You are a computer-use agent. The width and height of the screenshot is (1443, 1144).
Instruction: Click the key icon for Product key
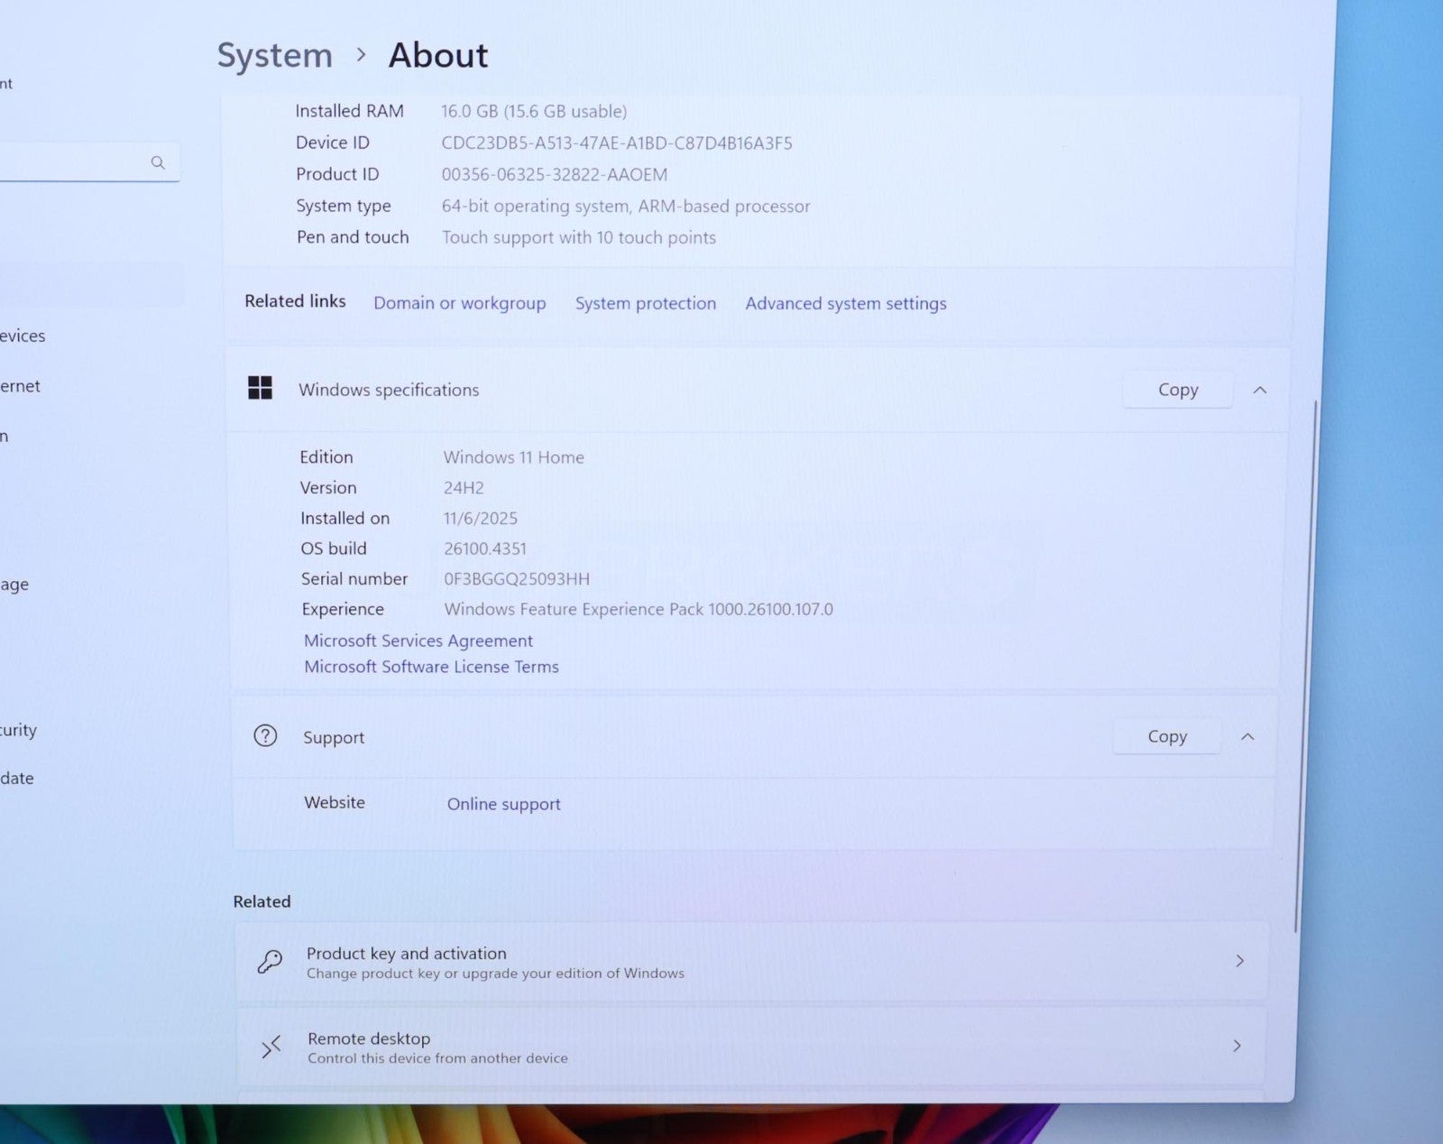point(270,962)
